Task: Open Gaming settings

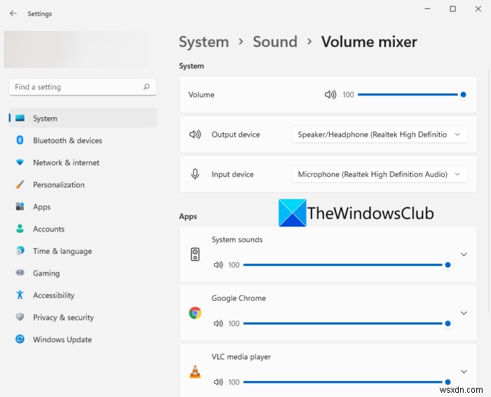Action: click(83, 273)
